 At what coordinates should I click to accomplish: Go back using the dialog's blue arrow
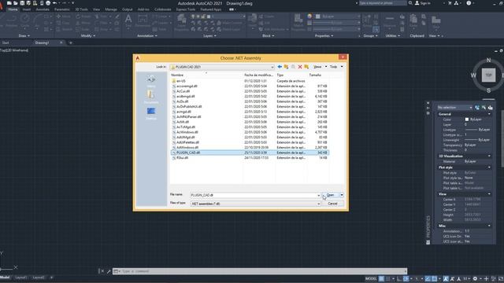click(280, 67)
